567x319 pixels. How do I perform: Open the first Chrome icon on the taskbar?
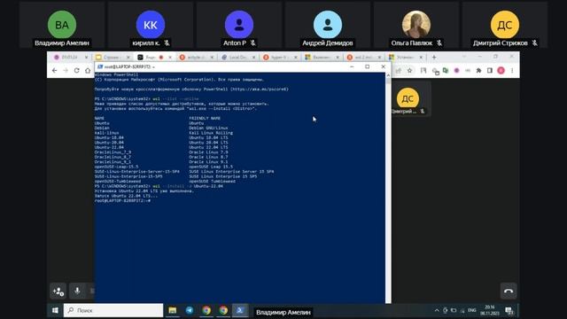[206, 310]
